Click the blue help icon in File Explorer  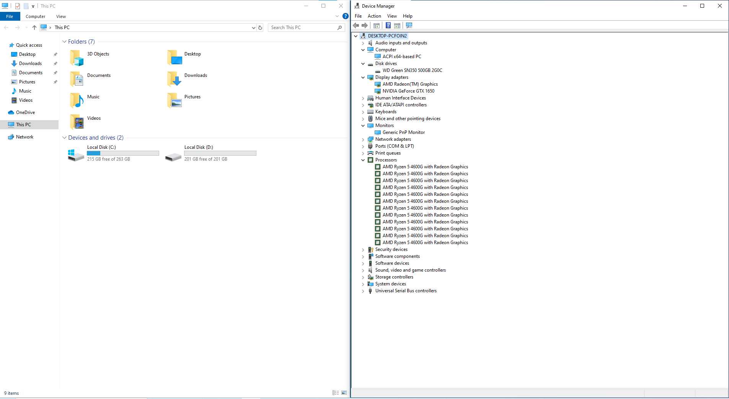(345, 16)
